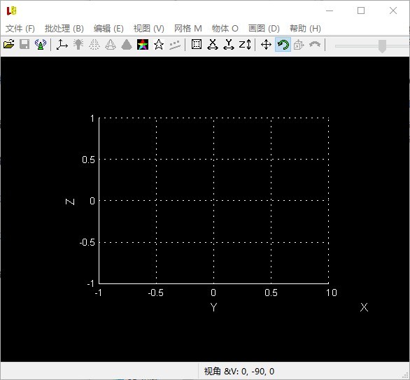This screenshot has height=380, width=410.
Task: Click the 视角 &V: 0, -90, 0 status text
Action: (239, 371)
